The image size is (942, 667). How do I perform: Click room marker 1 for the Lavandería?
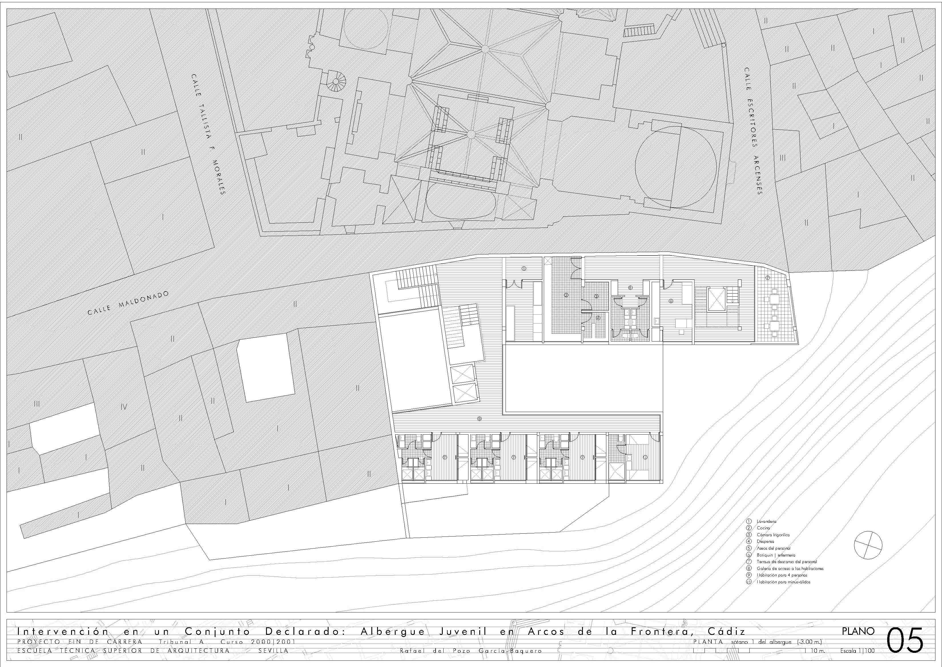524,268
